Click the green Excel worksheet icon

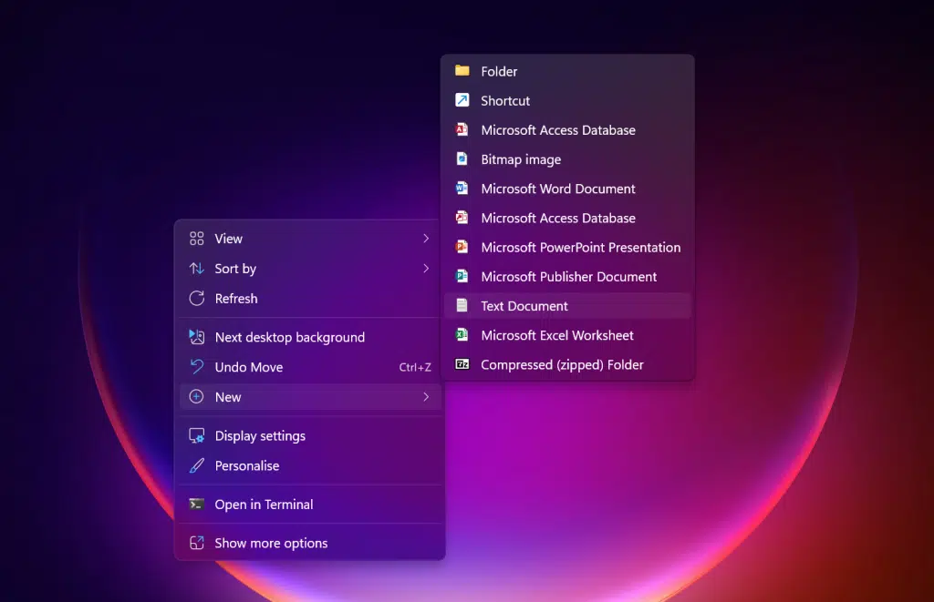(462, 335)
